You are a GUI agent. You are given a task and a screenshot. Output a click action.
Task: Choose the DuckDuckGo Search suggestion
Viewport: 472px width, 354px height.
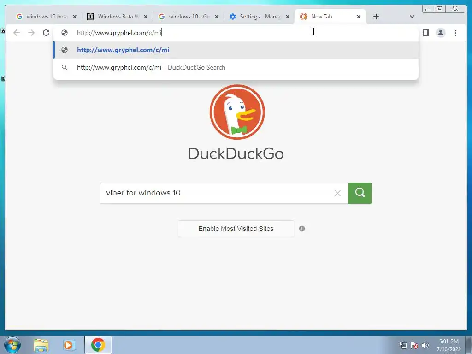tap(236, 67)
